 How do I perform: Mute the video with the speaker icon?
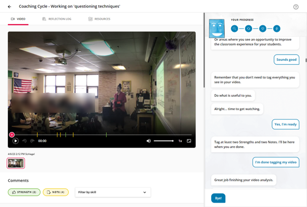[x=149, y=141]
